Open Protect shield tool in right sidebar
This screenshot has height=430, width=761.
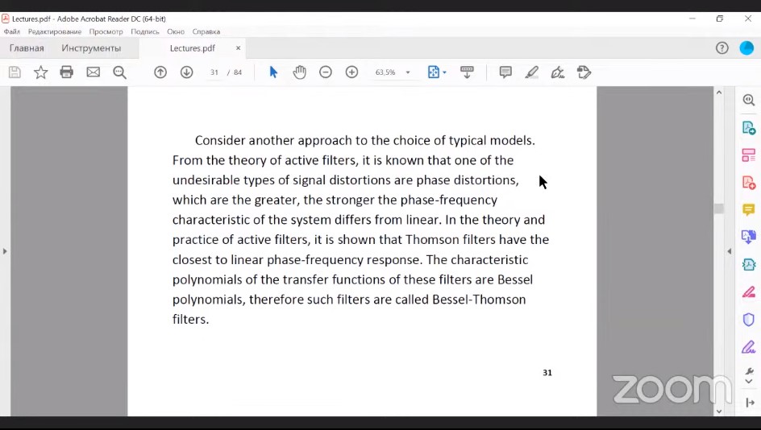click(x=748, y=320)
